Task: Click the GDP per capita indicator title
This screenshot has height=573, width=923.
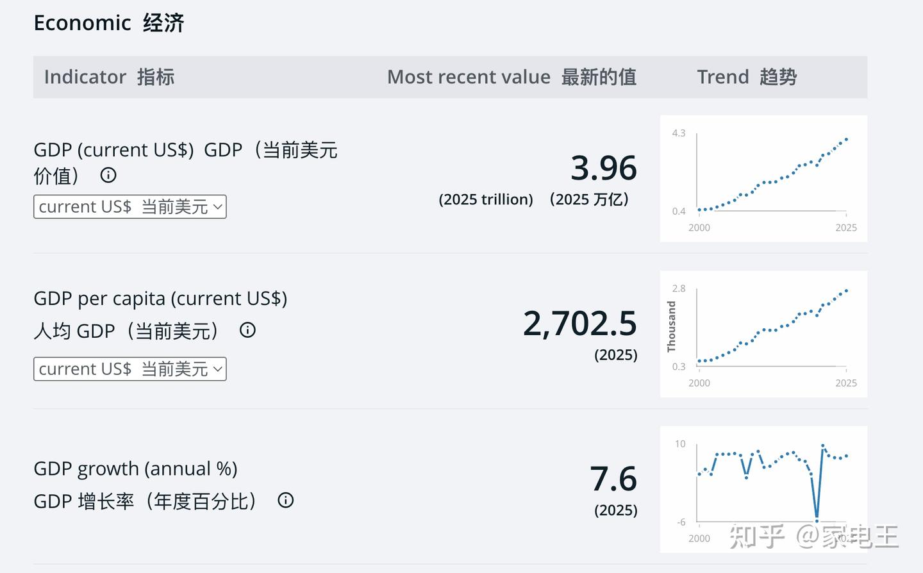Action: coord(160,315)
